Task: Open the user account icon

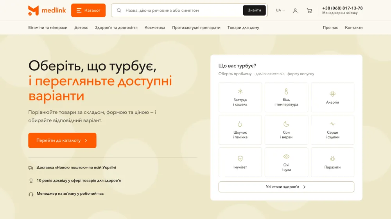Action: (x=295, y=11)
